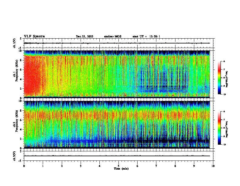Click the "ch.3(V)" waveform axis label
This screenshot has width=240, height=186.
[14, 156]
